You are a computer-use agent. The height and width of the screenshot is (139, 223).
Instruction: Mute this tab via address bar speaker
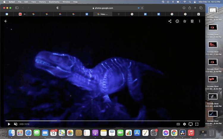(x=139, y=8)
